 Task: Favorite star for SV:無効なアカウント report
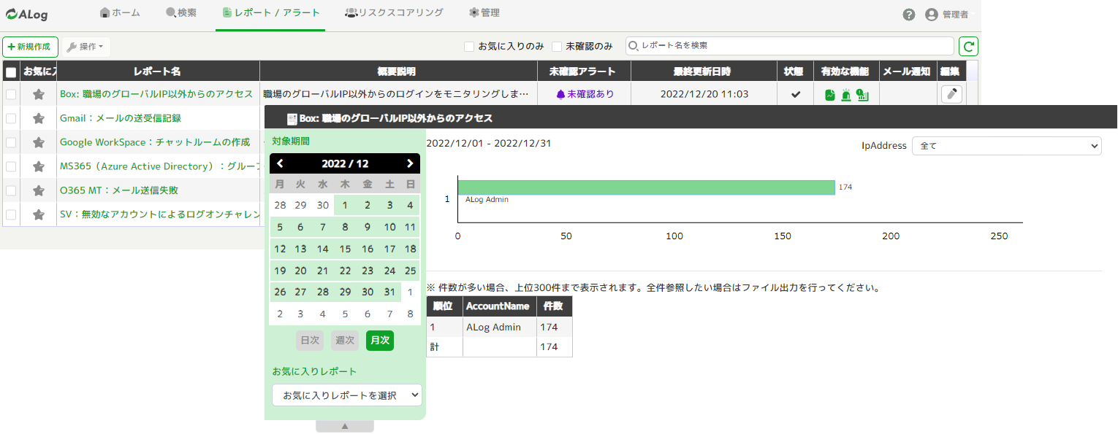point(39,214)
